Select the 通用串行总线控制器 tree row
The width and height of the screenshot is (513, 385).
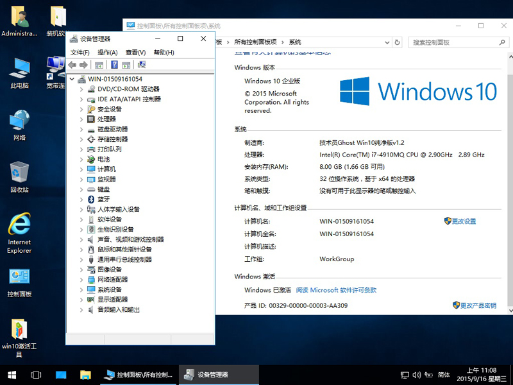coord(119,260)
